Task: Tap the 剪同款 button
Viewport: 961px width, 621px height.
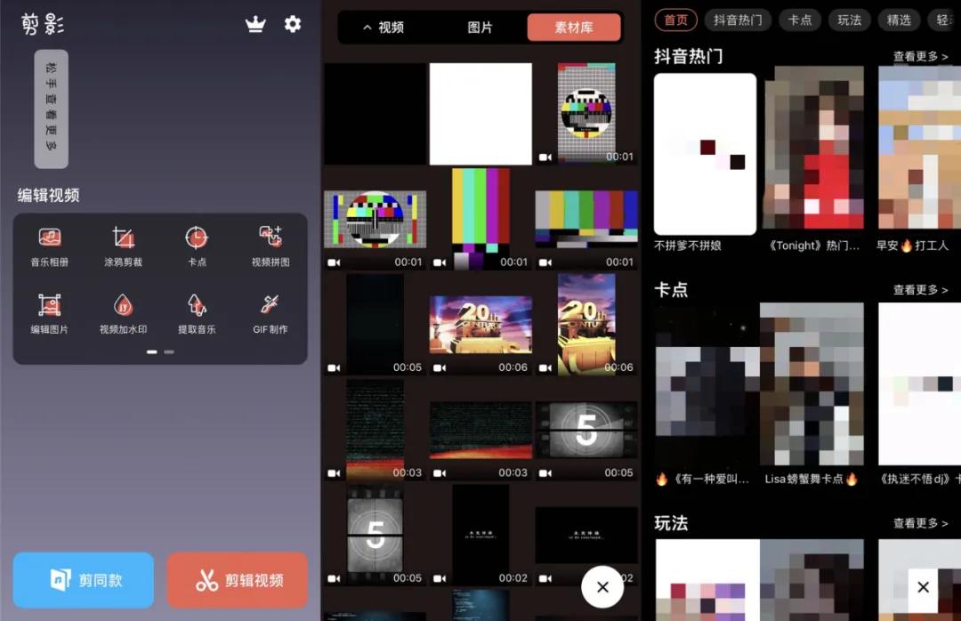Action: tap(83, 579)
